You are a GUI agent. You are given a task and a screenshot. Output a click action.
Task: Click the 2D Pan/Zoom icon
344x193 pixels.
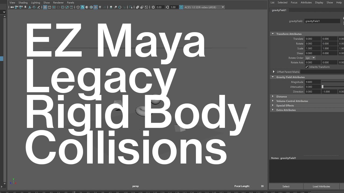(x=34, y=7)
